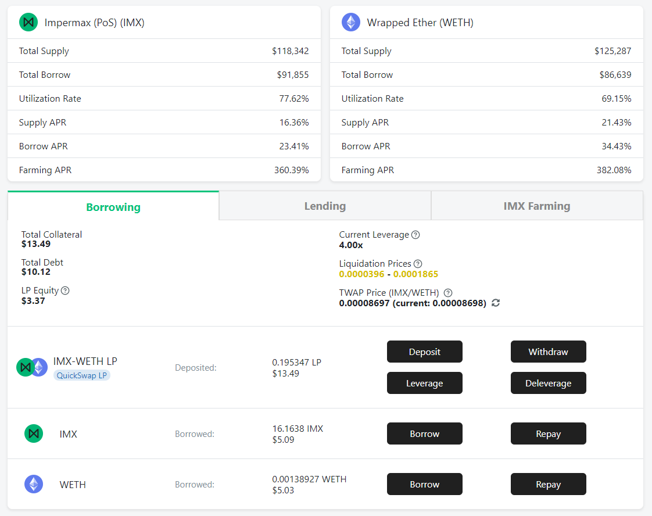This screenshot has width=652, height=516.
Task: Switch to the Lending tab
Action: [325, 206]
